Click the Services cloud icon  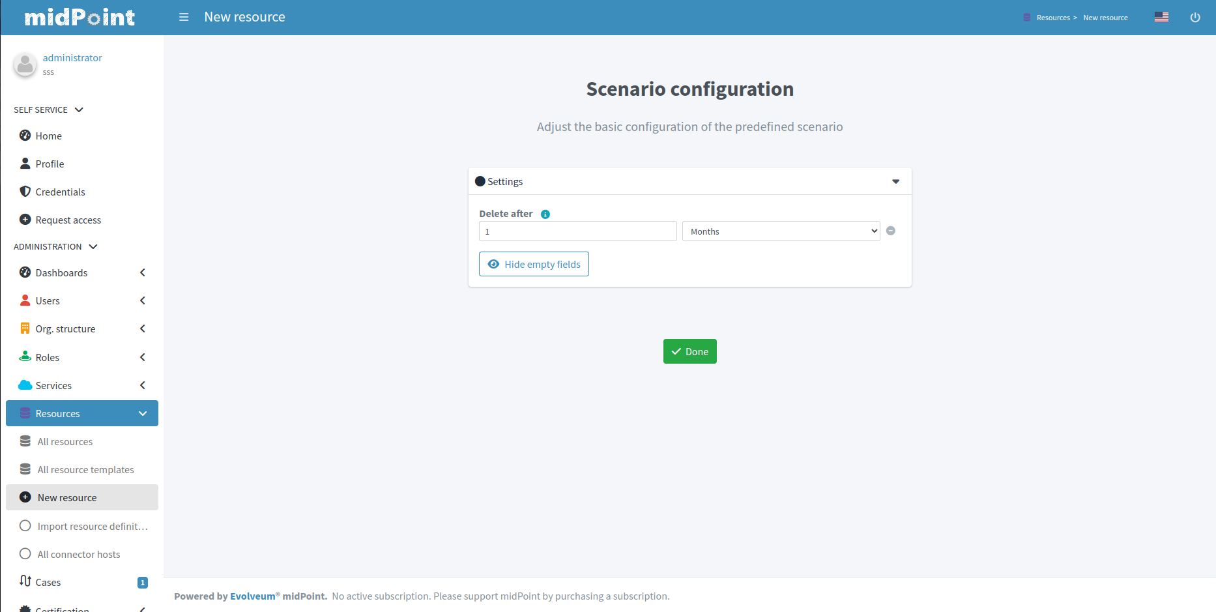[x=25, y=385]
